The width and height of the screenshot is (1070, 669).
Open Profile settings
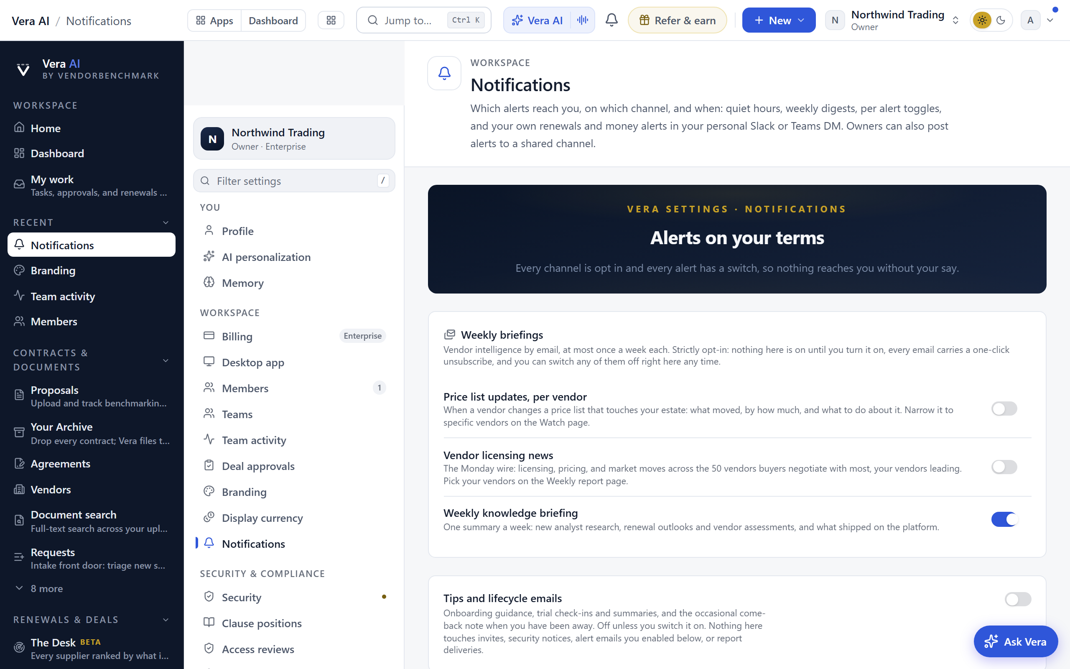coord(294,231)
